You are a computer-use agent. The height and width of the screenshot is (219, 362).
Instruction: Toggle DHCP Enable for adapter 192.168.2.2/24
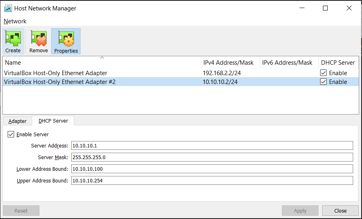pos(323,73)
